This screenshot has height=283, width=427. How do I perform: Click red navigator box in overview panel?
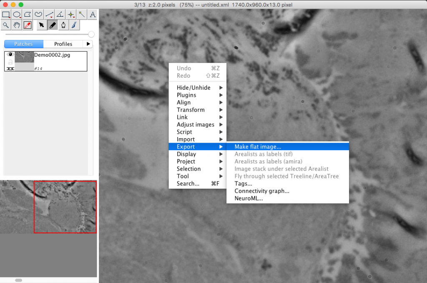(x=65, y=207)
